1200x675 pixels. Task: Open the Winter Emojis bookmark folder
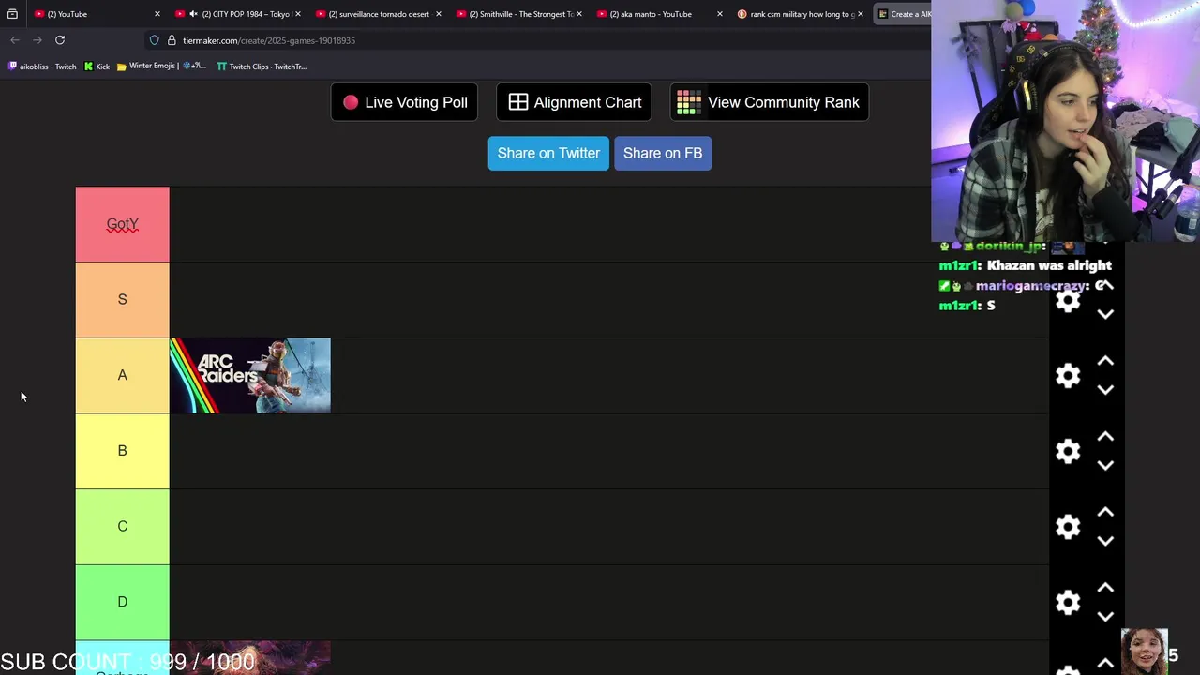click(161, 67)
